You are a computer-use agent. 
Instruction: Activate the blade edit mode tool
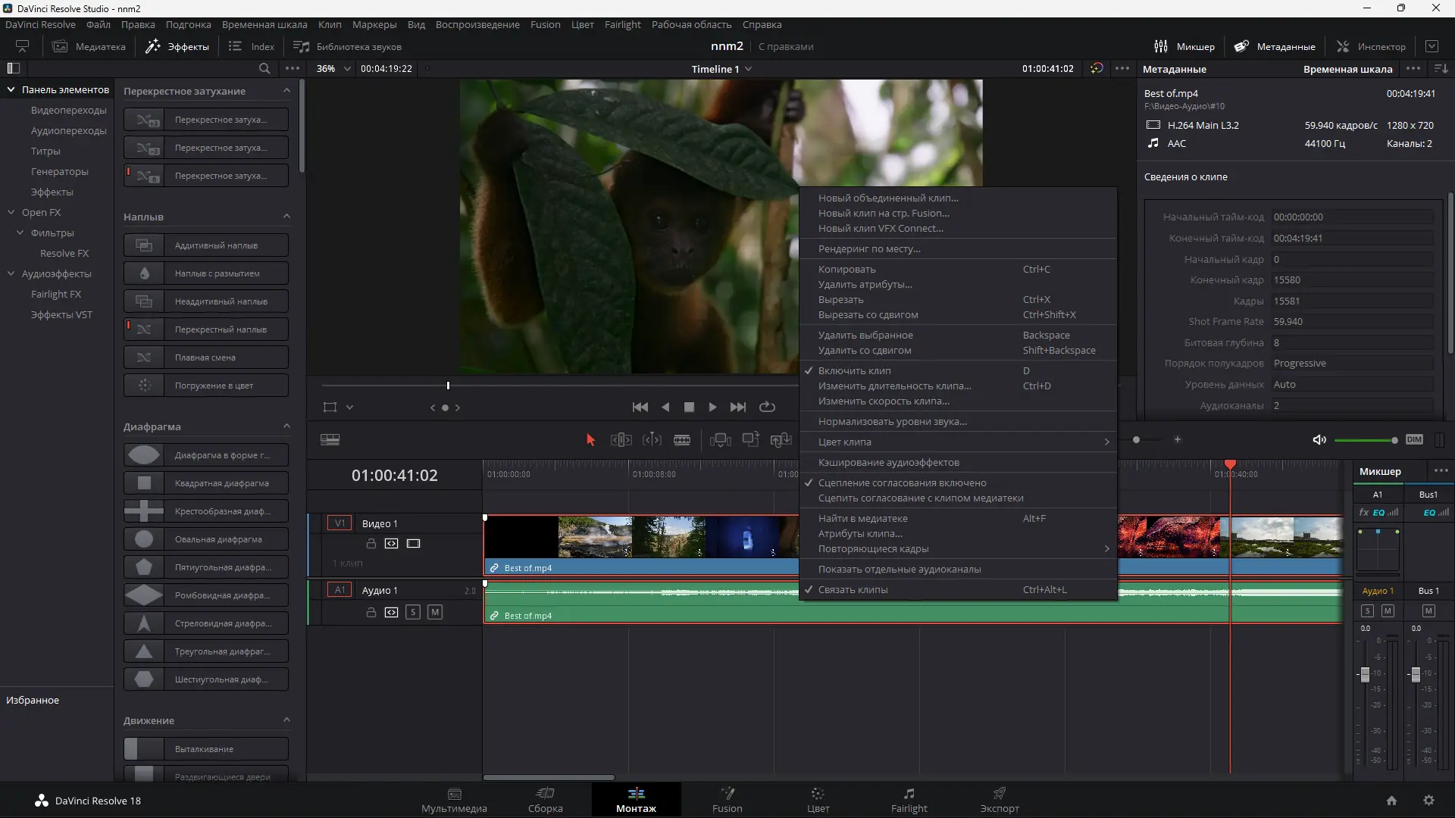click(681, 440)
